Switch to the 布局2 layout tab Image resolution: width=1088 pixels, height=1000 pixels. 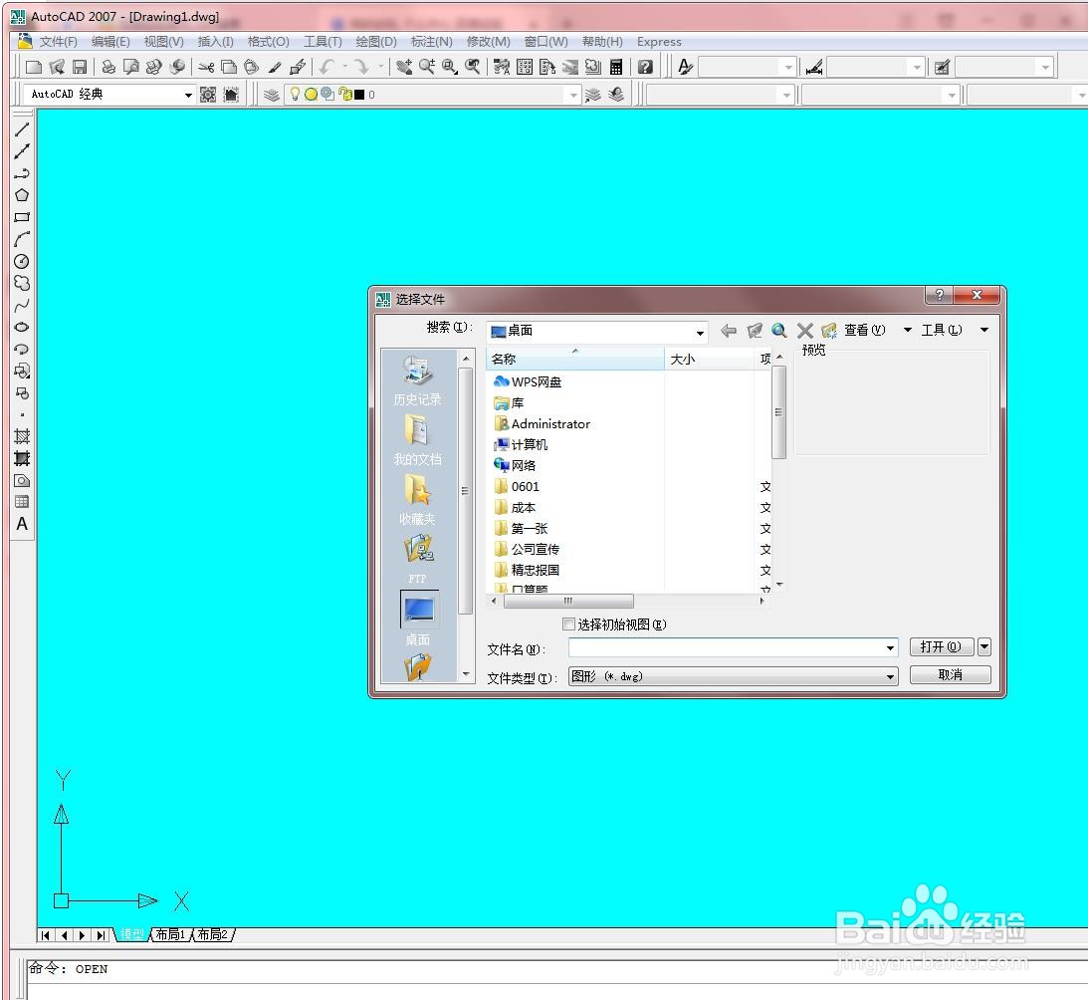(212, 934)
